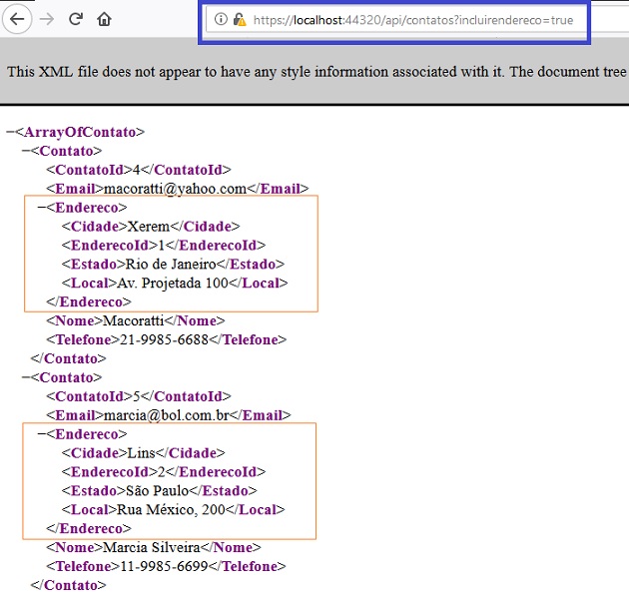Viewport: 629px width, 599px height.
Task: Click the Estado value Rio de Janeiro
Action: coord(171,264)
